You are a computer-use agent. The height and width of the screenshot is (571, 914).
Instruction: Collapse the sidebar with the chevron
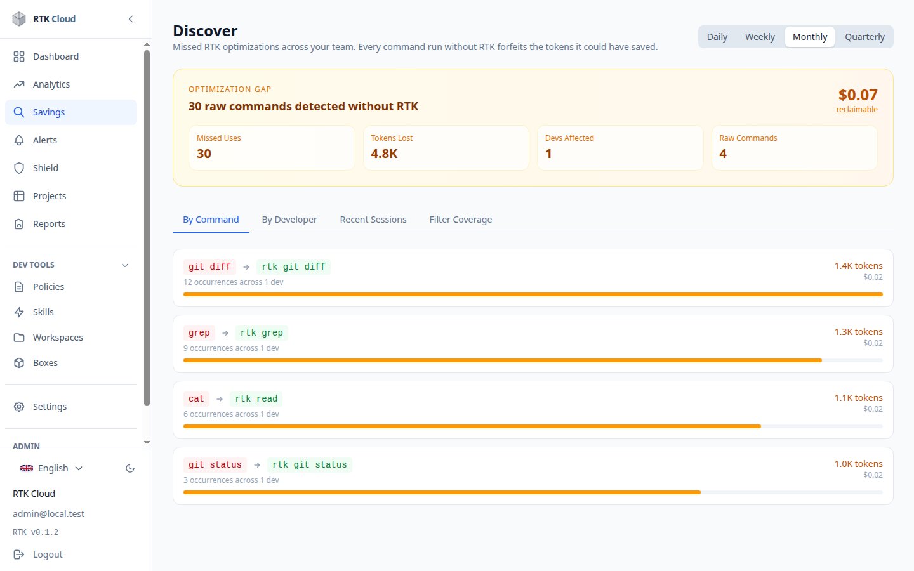tap(131, 19)
